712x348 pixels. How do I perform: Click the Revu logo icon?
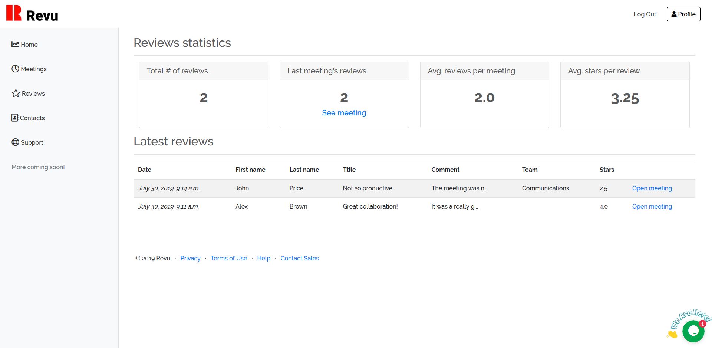pyautogui.click(x=14, y=13)
